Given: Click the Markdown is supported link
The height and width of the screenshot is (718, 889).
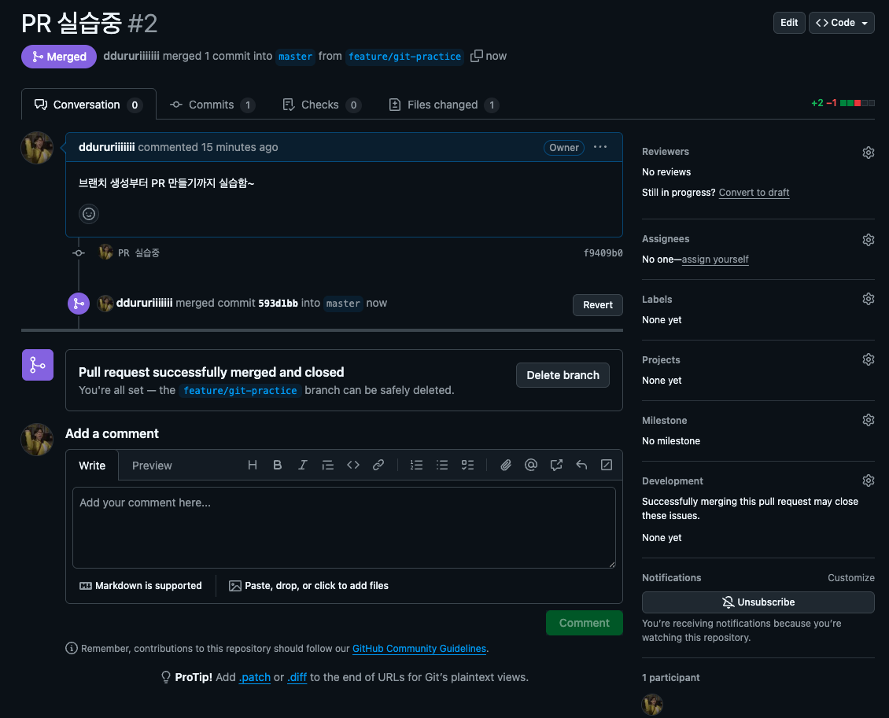Looking at the screenshot, I should click(x=141, y=586).
